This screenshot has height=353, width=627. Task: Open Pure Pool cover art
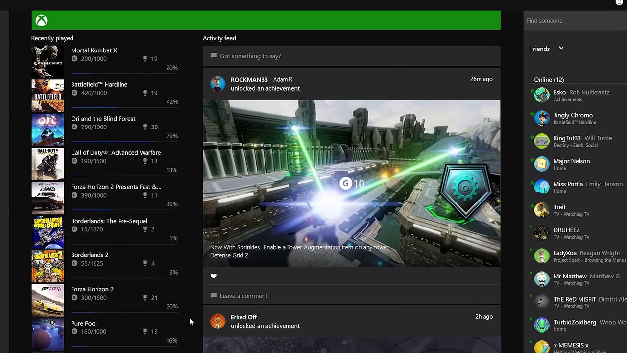tap(48, 335)
